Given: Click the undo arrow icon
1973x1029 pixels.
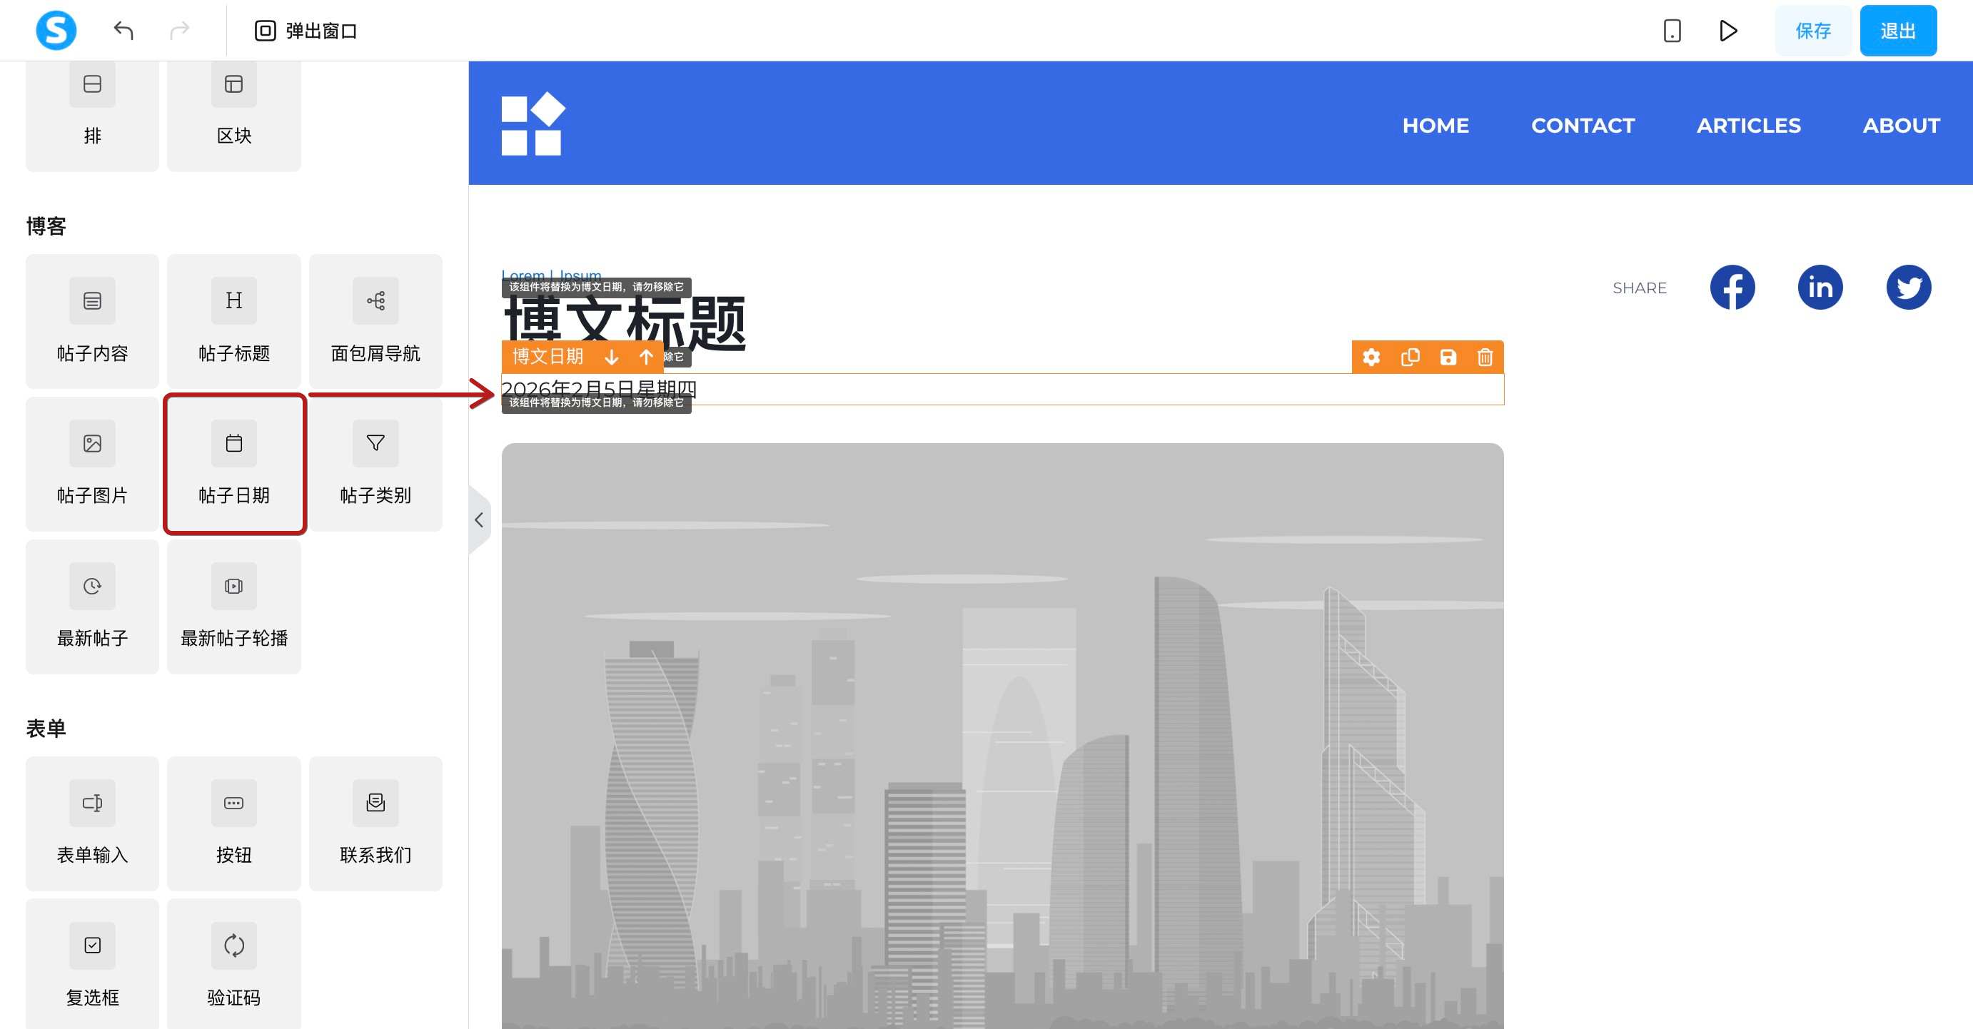Looking at the screenshot, I should 123,31.
